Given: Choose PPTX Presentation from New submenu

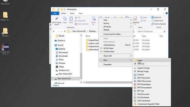Looking at the screenshot, I should point(152,88).
